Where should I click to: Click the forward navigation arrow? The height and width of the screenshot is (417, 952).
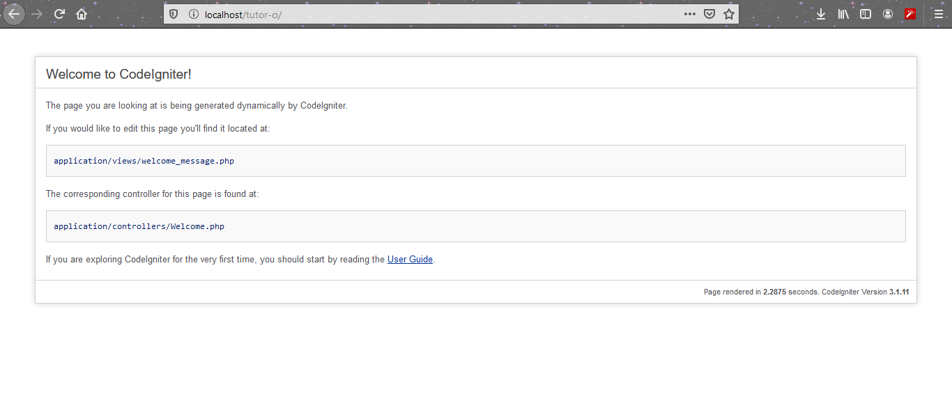point(37,14)
